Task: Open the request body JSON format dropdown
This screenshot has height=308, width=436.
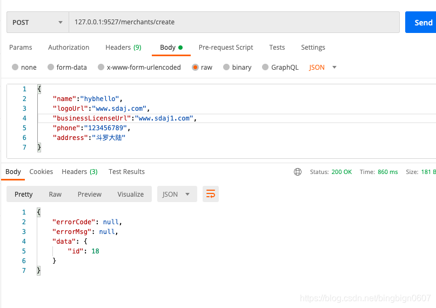Action: tap(323, 67)
